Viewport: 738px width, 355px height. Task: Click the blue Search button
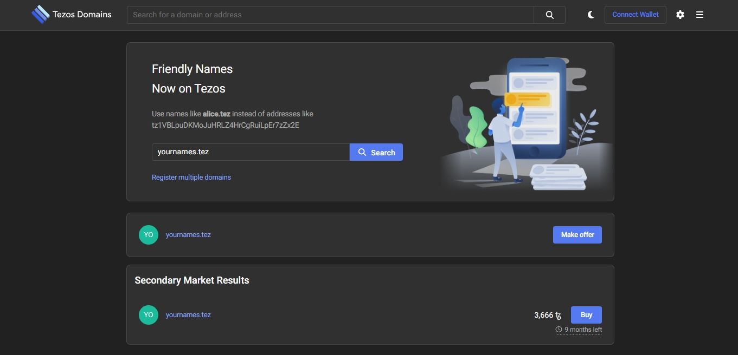[x=376, y=152]
